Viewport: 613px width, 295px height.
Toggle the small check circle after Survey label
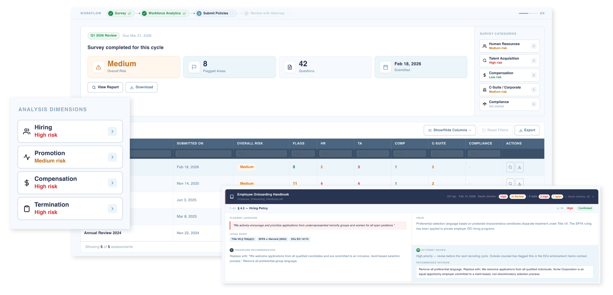(130, 13)
